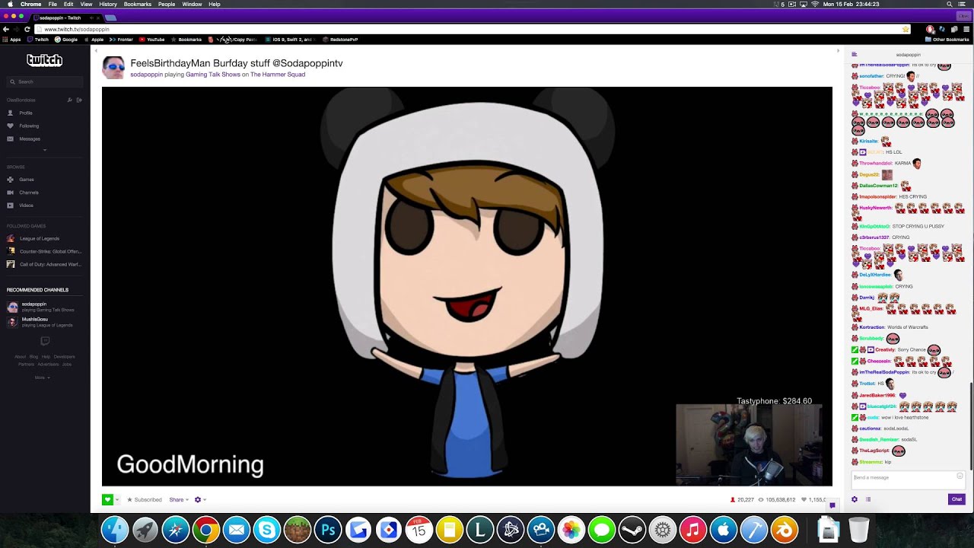The width and height of the screenshot is (974, 548).
Task: Open Google Chrome from the Dock
Action: [x=206, y=530]
